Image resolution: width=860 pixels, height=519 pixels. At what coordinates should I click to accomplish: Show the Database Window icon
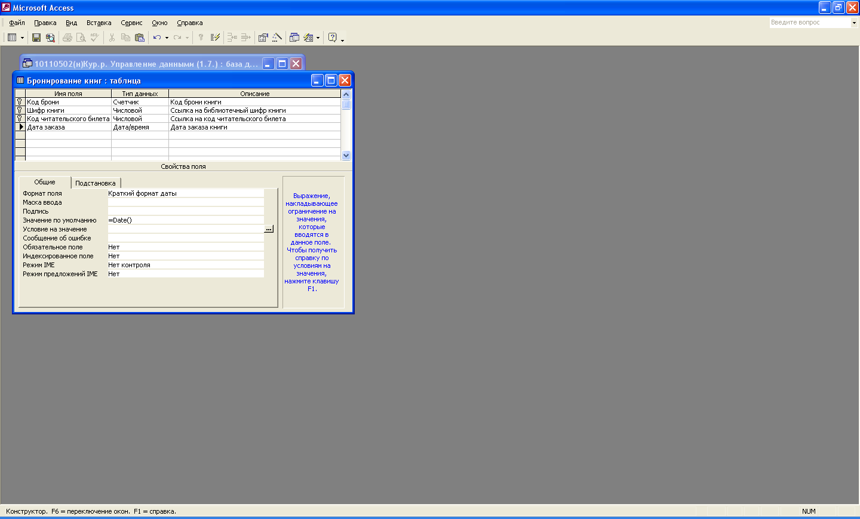click(294, 38)
